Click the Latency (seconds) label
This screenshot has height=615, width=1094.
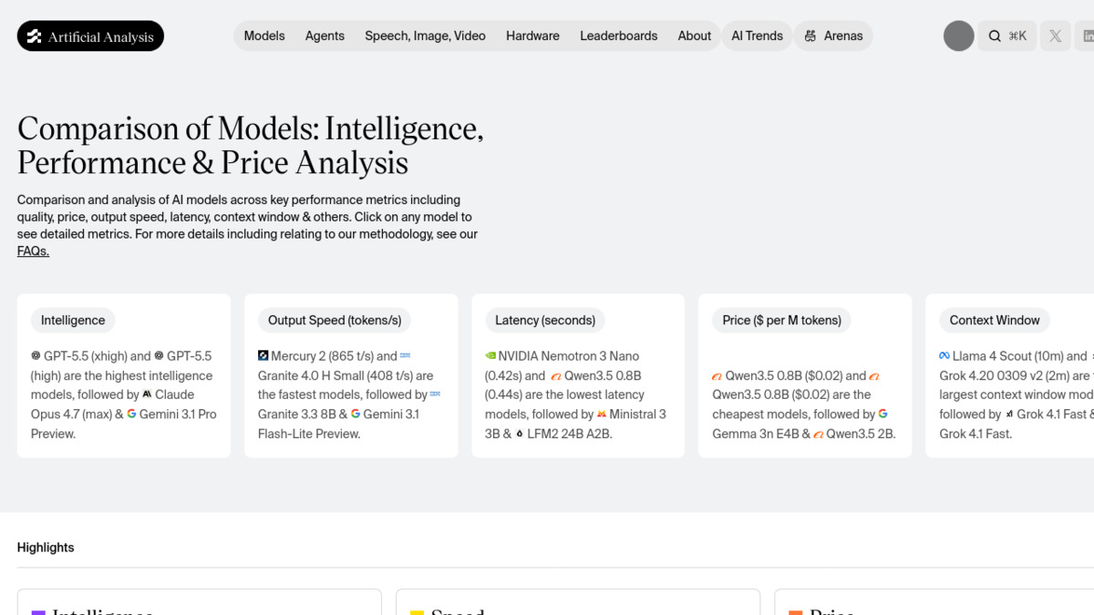545,320
